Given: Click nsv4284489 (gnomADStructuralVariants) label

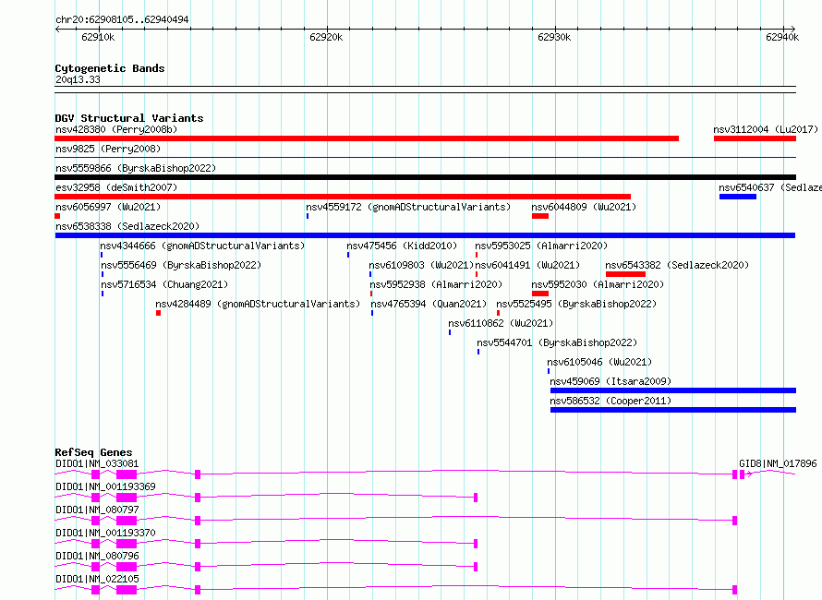Looking at the screenshot, I should 258,304.
